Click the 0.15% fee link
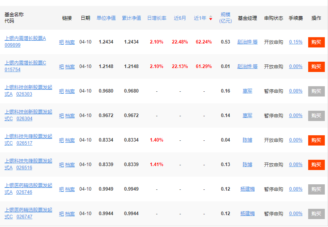Image resolution: width=328 pixels, height=227 pixels. pos(295,42)
